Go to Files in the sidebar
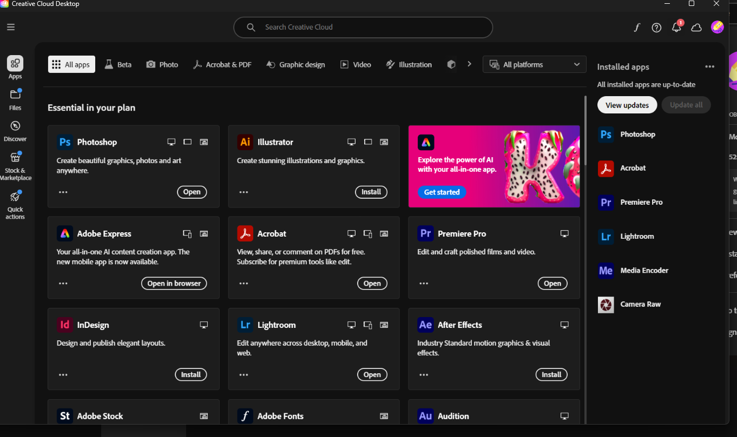Viewport: 737px width, 437px height. [x=15, y=99]
